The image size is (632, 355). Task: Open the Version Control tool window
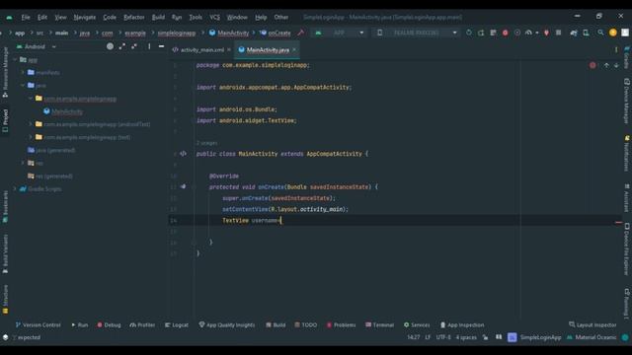pyautogui.click(x=38, y=324)
